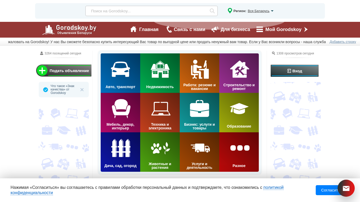Click the green region location pin
The width and height of the screenshot is (360, 202).
coord(230,11)
